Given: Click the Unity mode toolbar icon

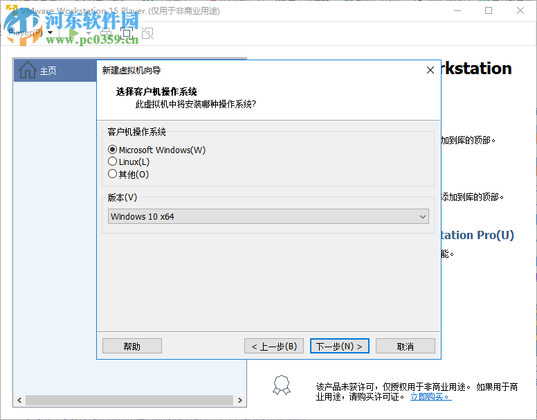Looking at the screenshot, I should 147,33.
